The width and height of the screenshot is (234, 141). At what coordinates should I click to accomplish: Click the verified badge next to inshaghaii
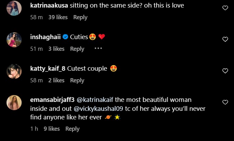click(x=65, y=37)
